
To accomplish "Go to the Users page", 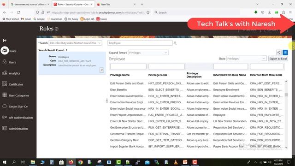I will pos(12,62).
